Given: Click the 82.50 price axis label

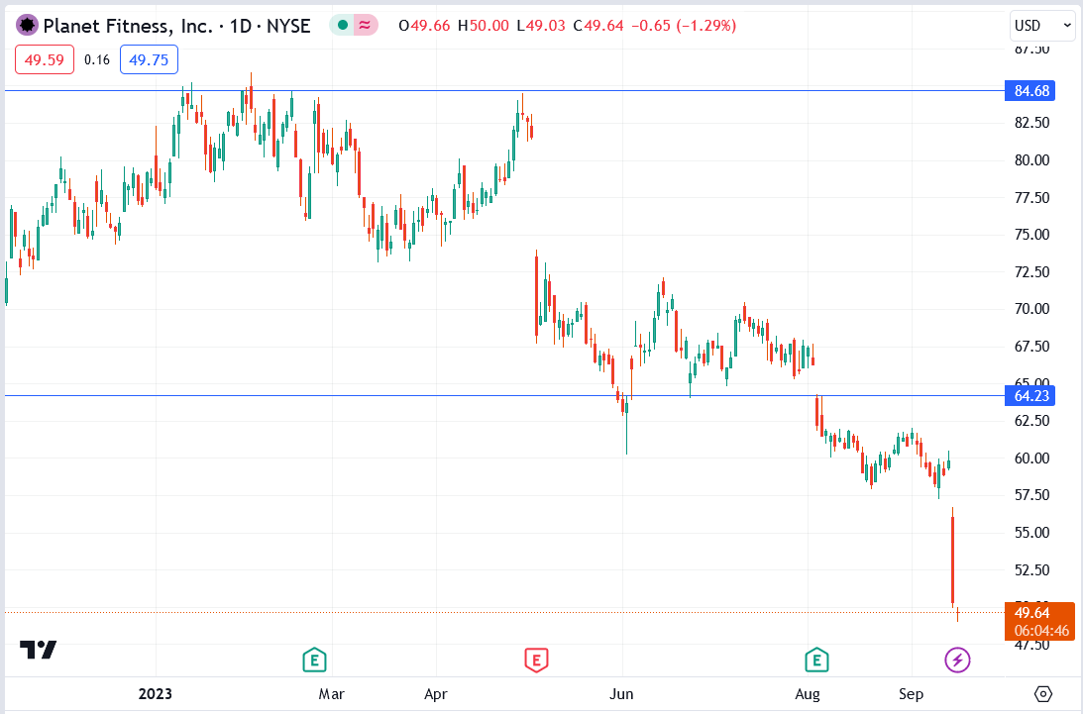Looking at the screenshot, I should coord(1031,123).
